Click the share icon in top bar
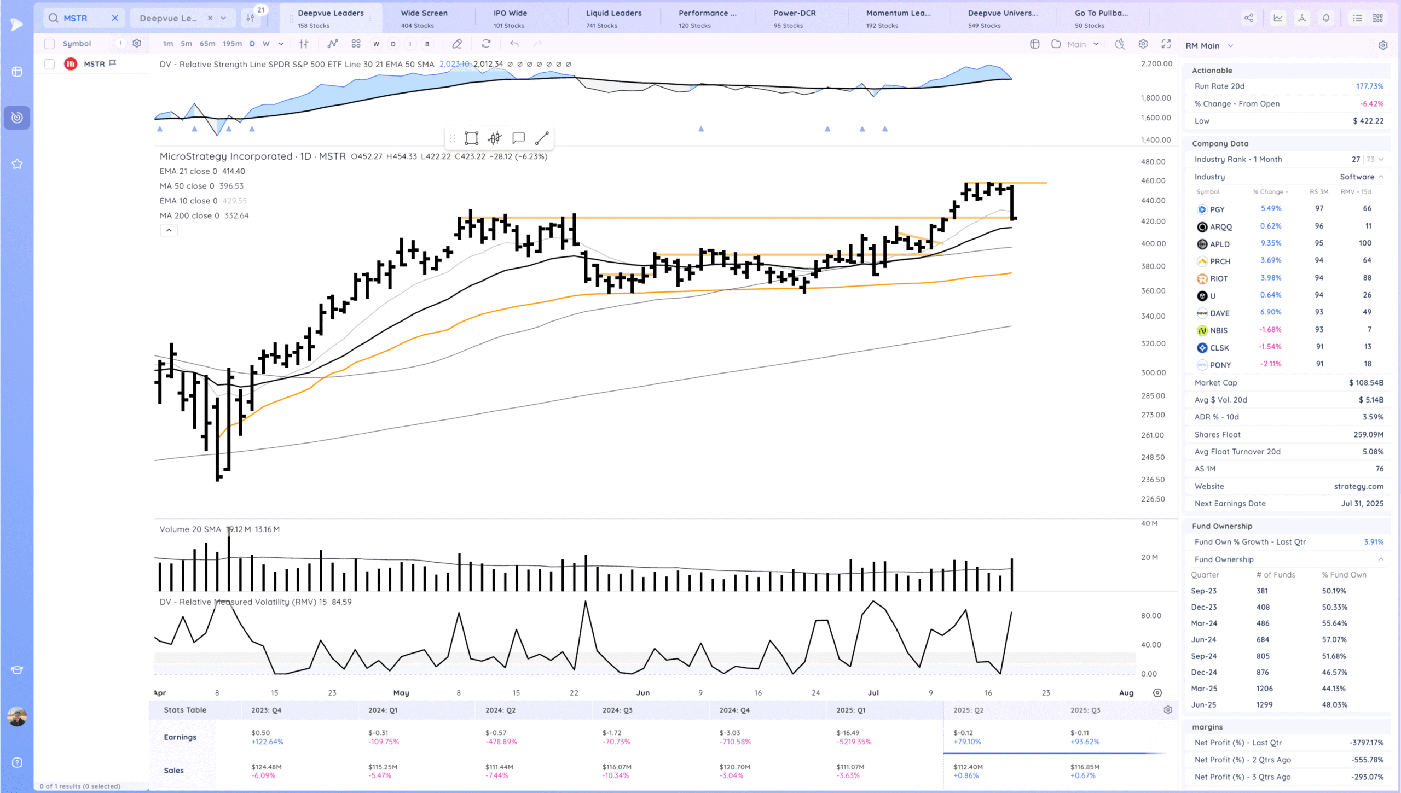The image size is (1401, 793). point(1249,18)
